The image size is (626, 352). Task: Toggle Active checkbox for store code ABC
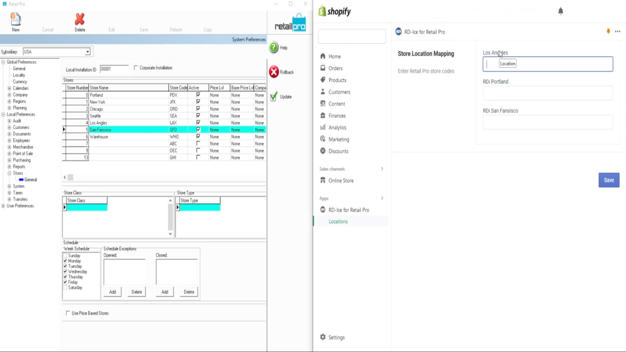click(x=198, y=144)
